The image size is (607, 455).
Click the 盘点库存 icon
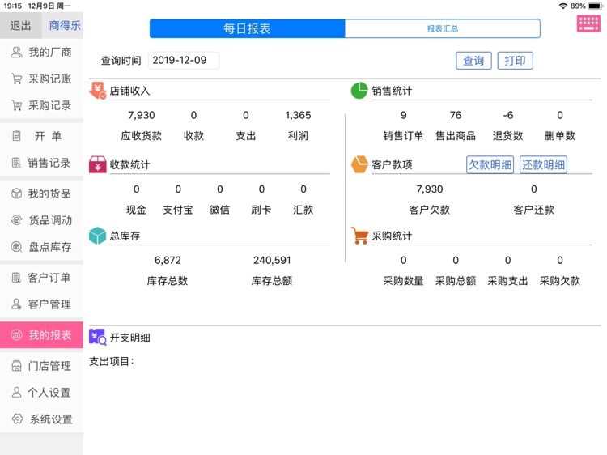(x=16, y=247)
